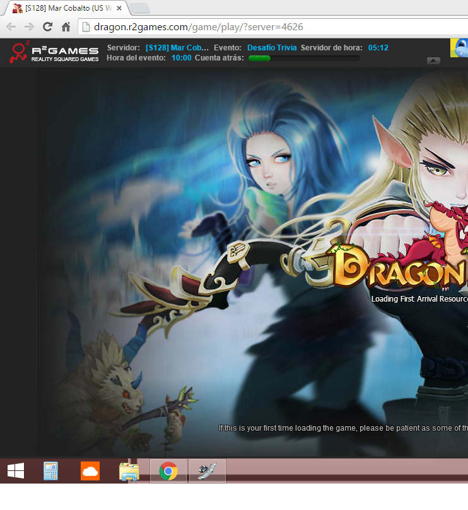Click the avatar icon in game header
468x510 pixels.
(x=459, y=48)
